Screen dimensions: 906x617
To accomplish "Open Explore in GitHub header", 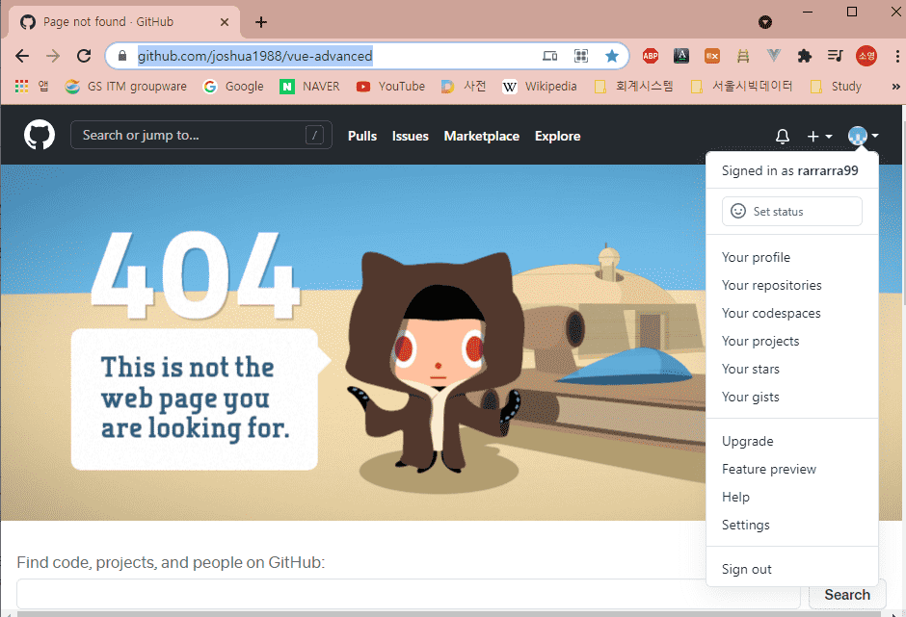I will (558, 137).
